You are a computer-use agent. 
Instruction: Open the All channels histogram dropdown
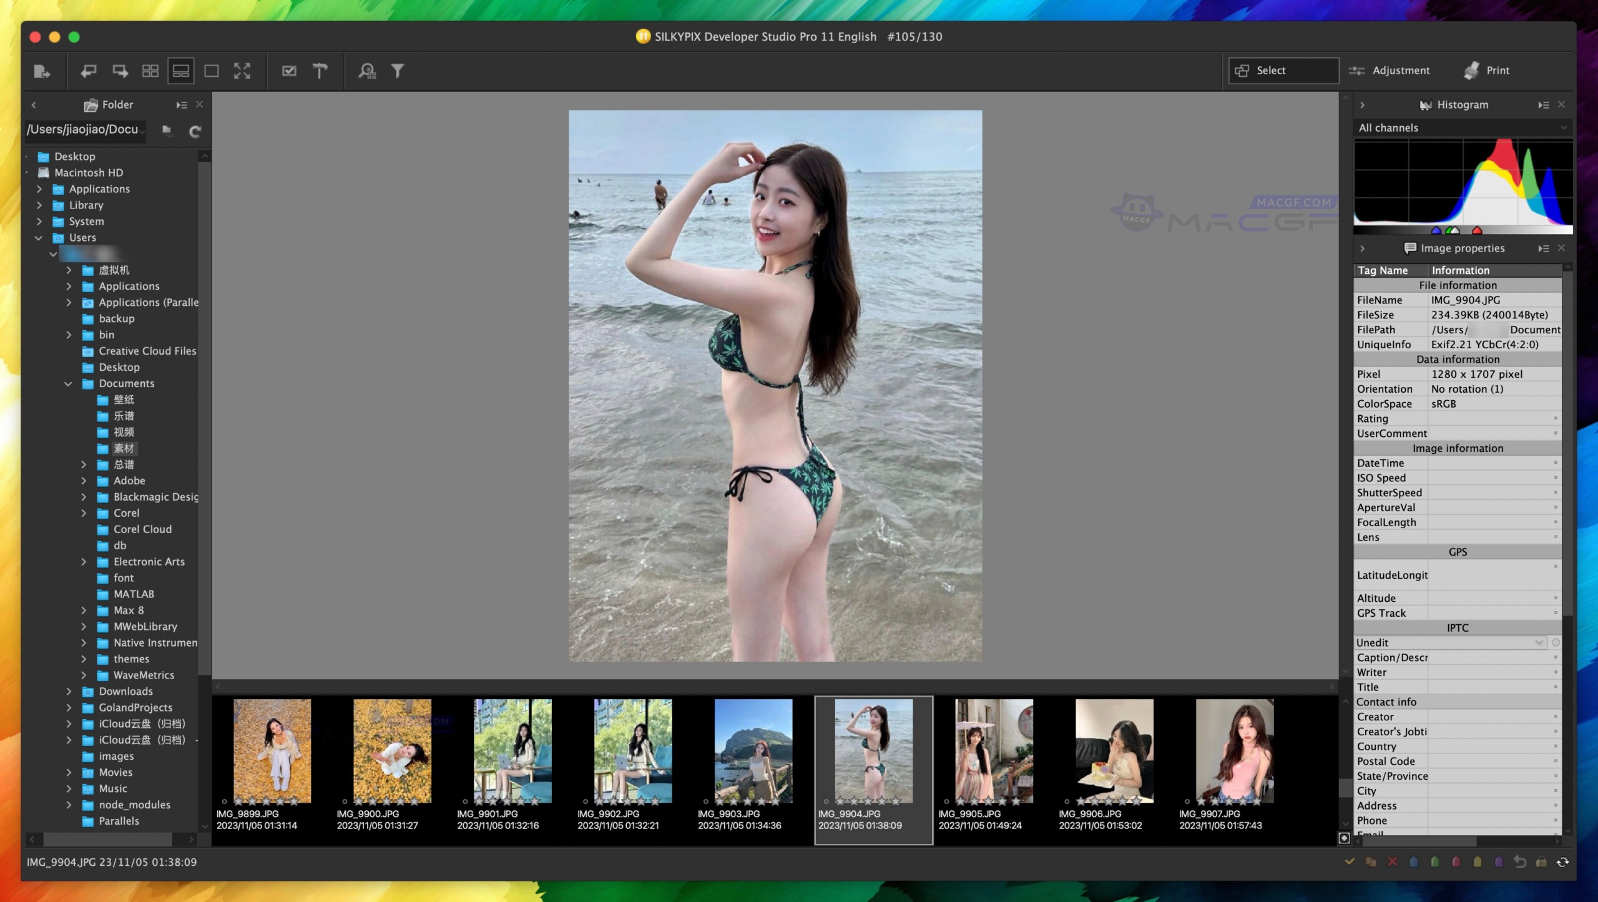pyautogui.click(x=1463, y=128)
